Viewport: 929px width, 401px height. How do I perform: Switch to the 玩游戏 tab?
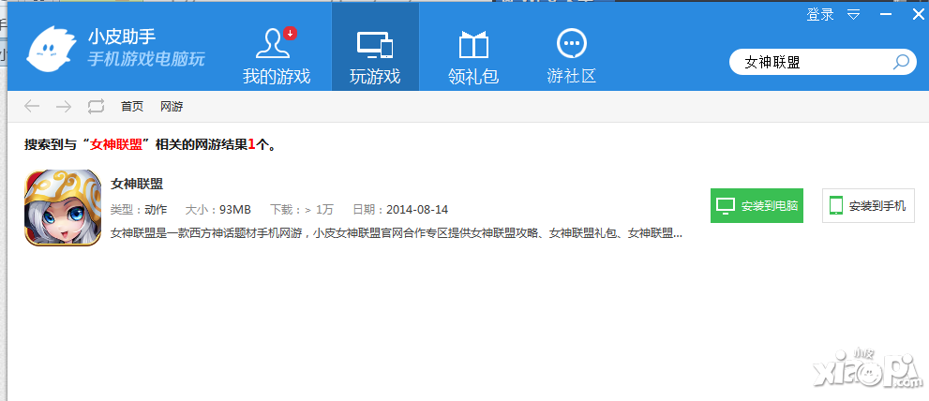375,56
